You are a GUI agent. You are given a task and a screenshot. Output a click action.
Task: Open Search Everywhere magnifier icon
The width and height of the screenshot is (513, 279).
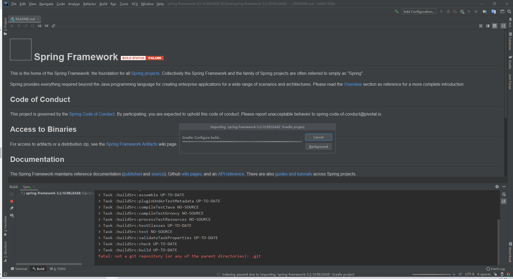click(509, 11)
